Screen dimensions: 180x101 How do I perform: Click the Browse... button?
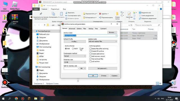coord(112,33)
